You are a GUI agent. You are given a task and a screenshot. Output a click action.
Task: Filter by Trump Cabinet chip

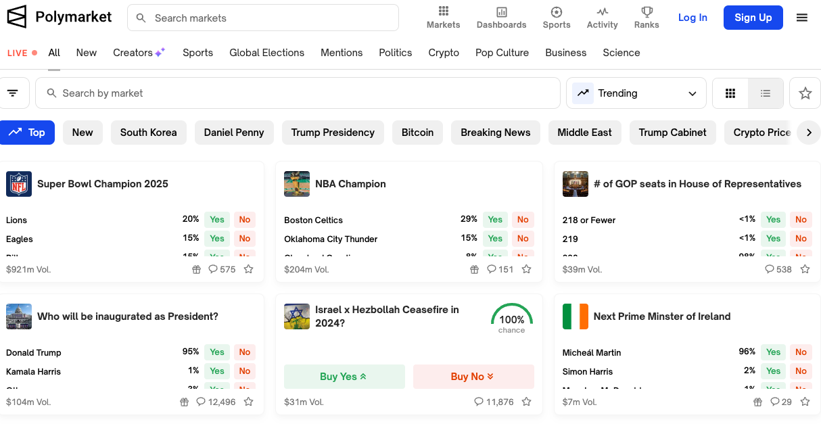[672, 133]
